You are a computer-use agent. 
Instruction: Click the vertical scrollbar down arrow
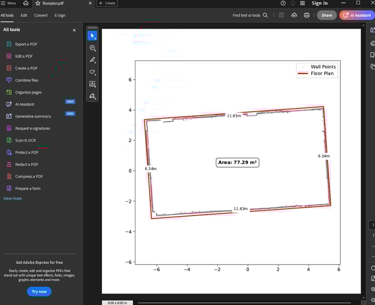coord(363,298)
